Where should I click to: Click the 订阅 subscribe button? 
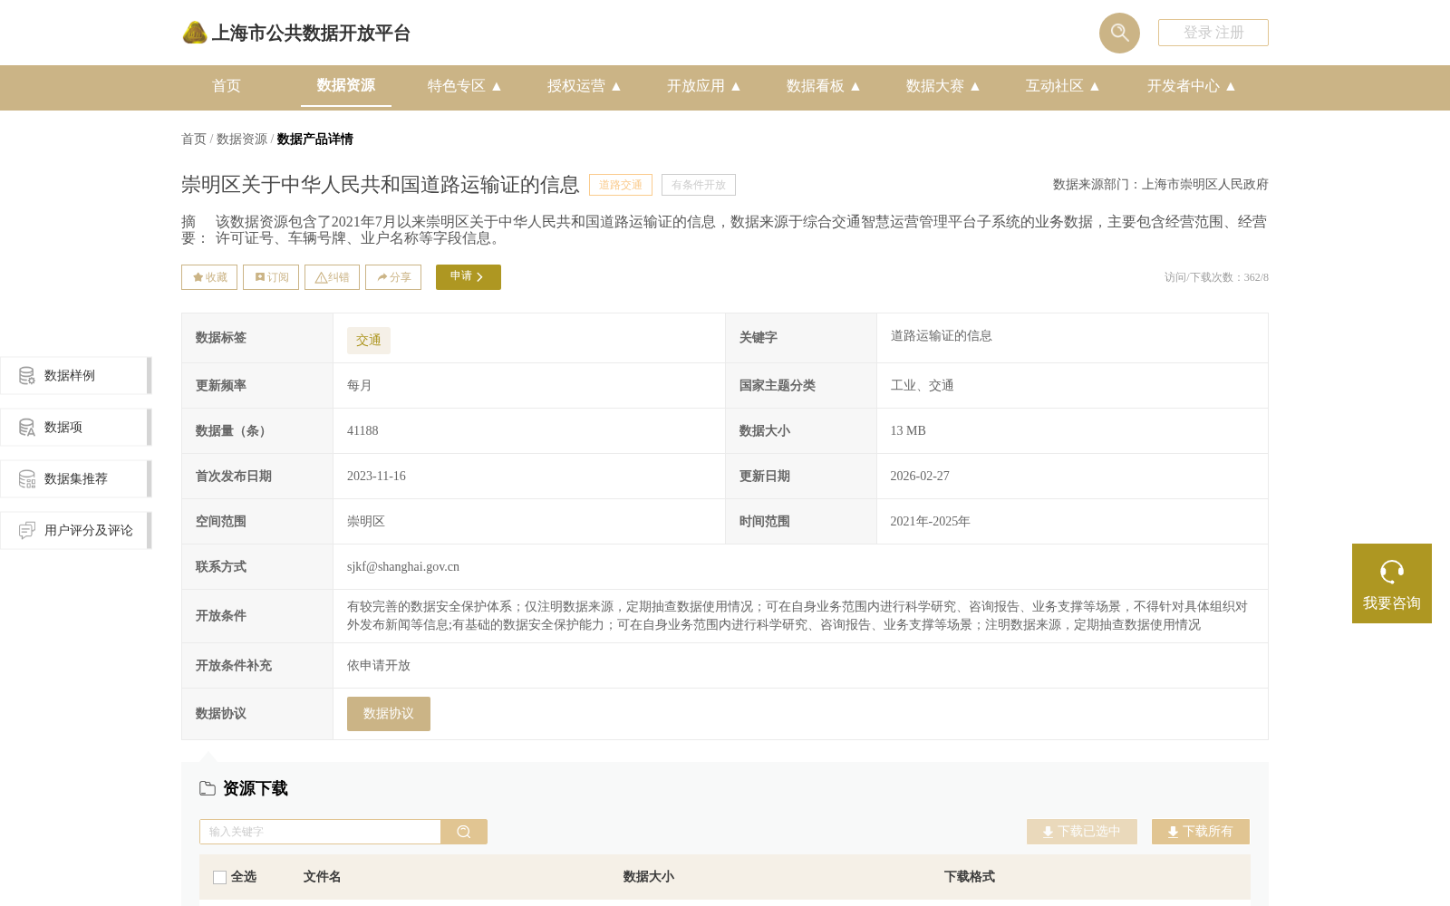pyautogui.click(x=271, y=277)
